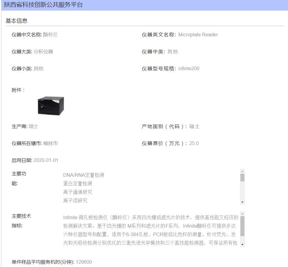The image size is (288, 267).
Task: Select the 25.0 original price value
Action: coord(194,143)
